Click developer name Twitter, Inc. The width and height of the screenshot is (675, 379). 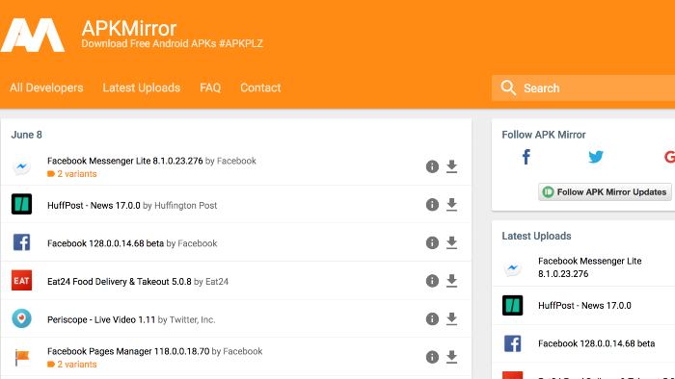click(193, 319)
